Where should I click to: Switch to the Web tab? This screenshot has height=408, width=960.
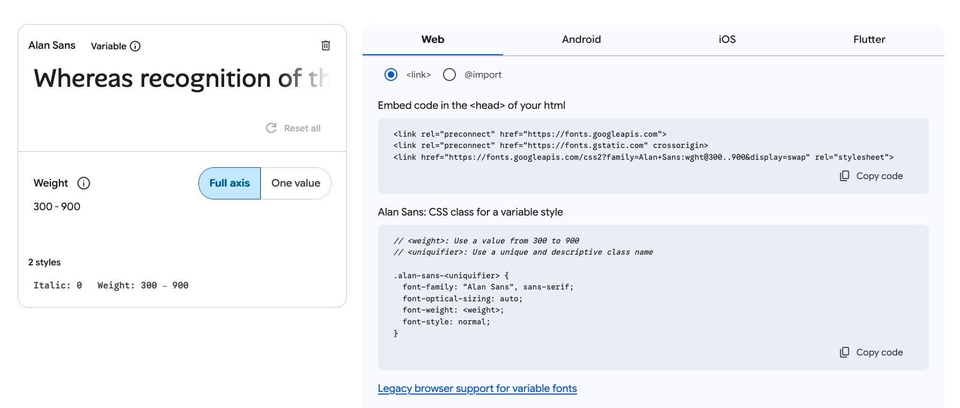click(x=433, y=40)
